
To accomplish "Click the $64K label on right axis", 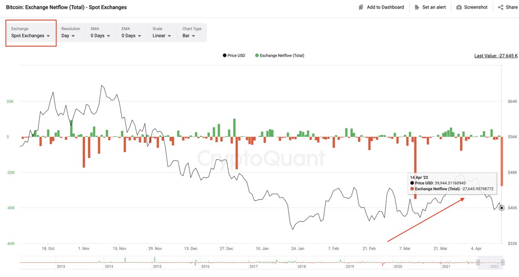I will pos(512,102).
